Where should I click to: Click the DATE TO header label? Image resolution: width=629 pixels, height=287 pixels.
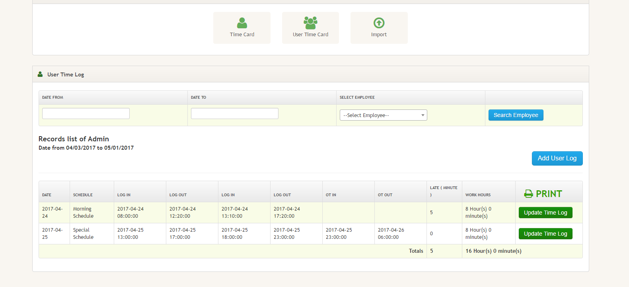198,98
